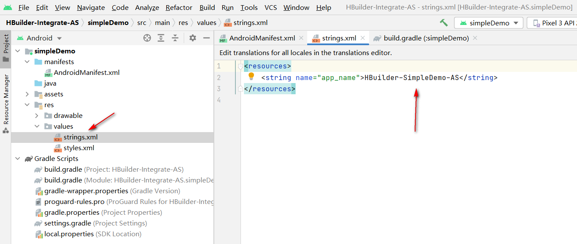Collapse the Gradle Scripts node
The width and height of the screenshot is (577, 244).
(x=18, y=159)
